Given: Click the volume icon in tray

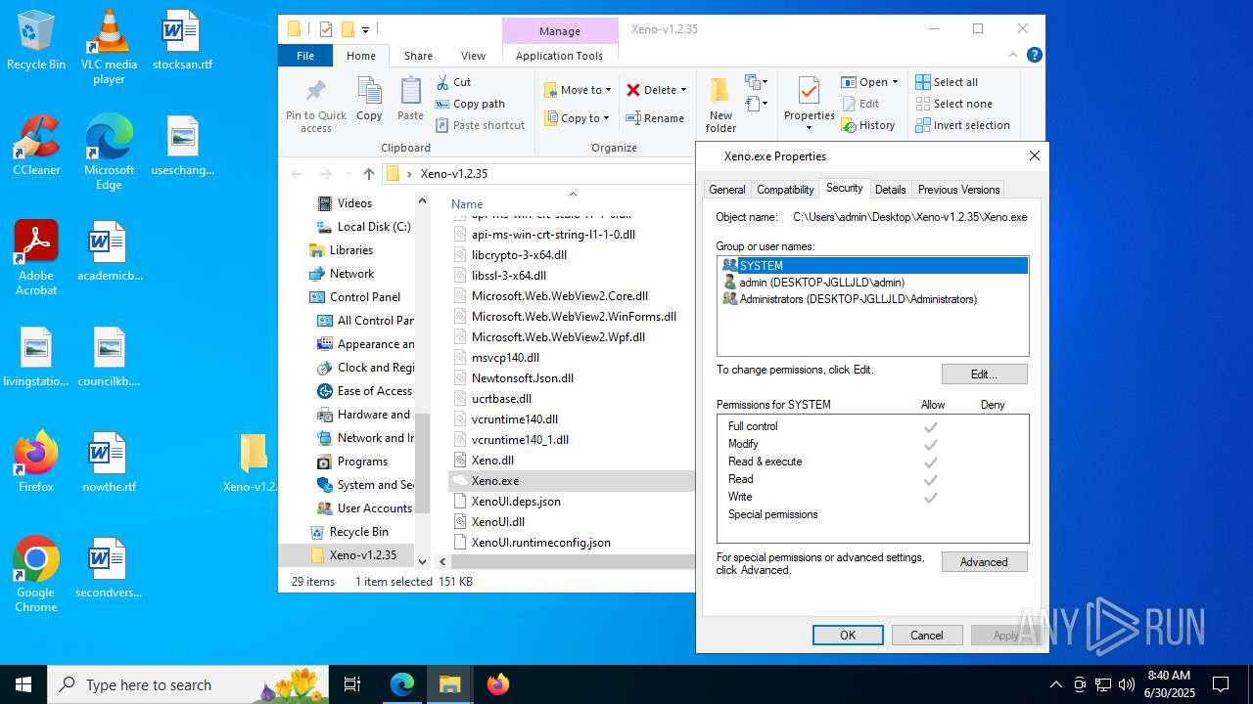Looking at the screenshot, I should tap(1127, 684).
